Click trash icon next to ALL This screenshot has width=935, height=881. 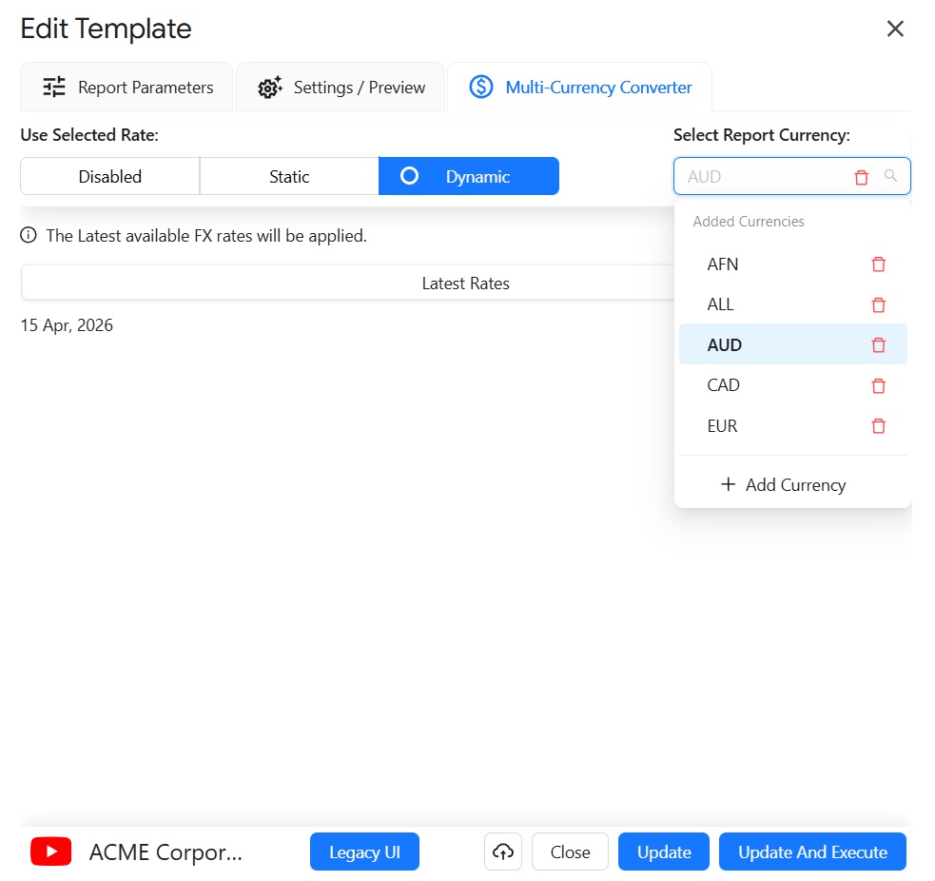(x=878, y=305)
